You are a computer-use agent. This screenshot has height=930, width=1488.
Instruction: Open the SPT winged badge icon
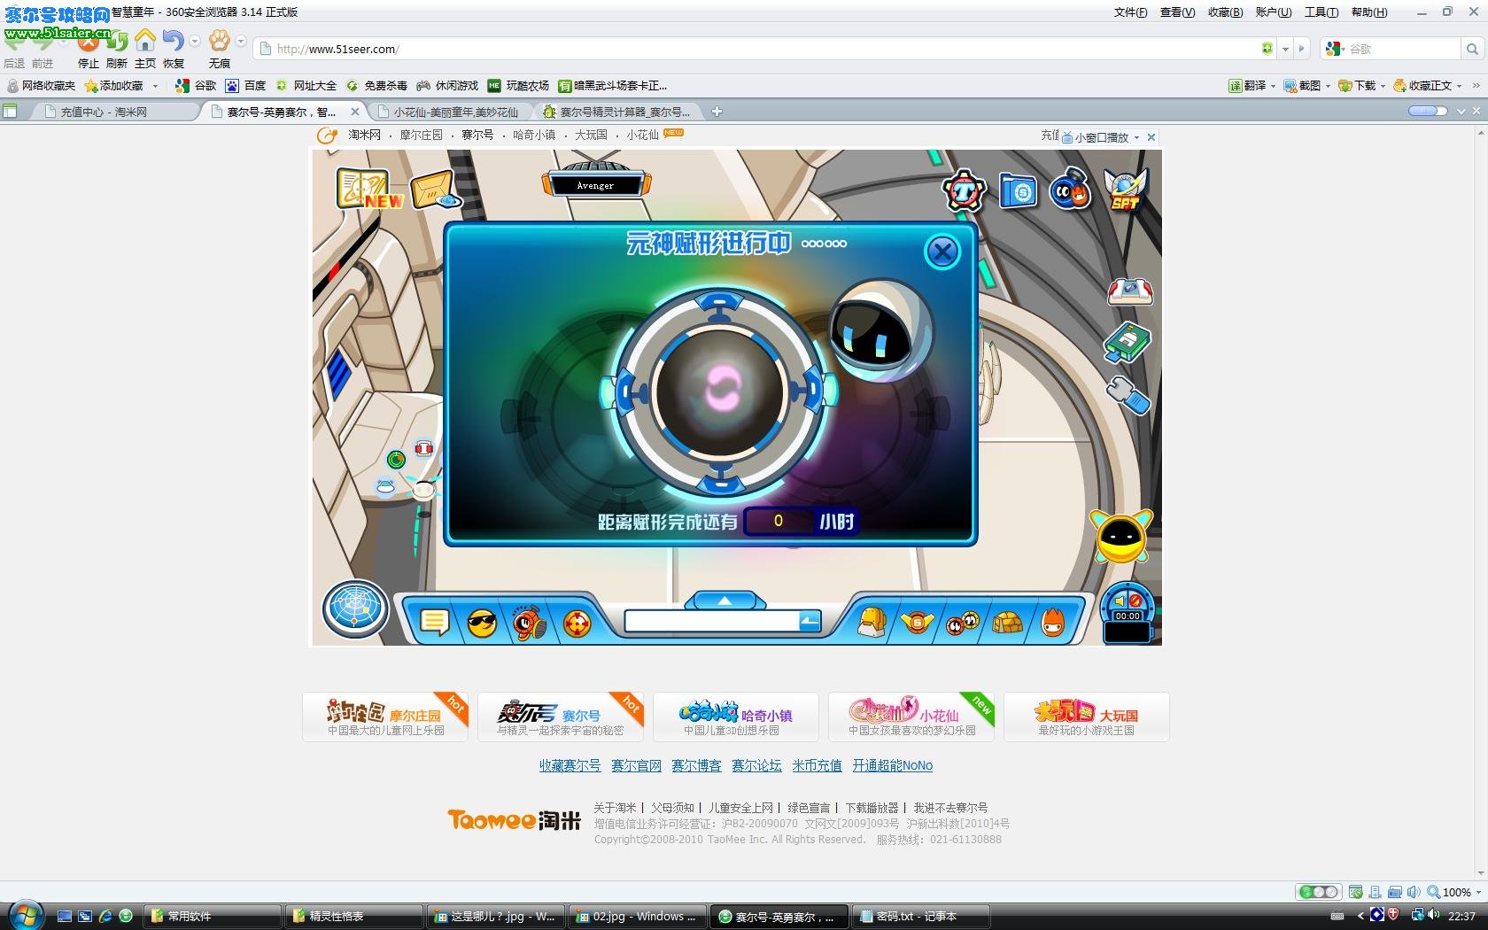[1125, 189]
